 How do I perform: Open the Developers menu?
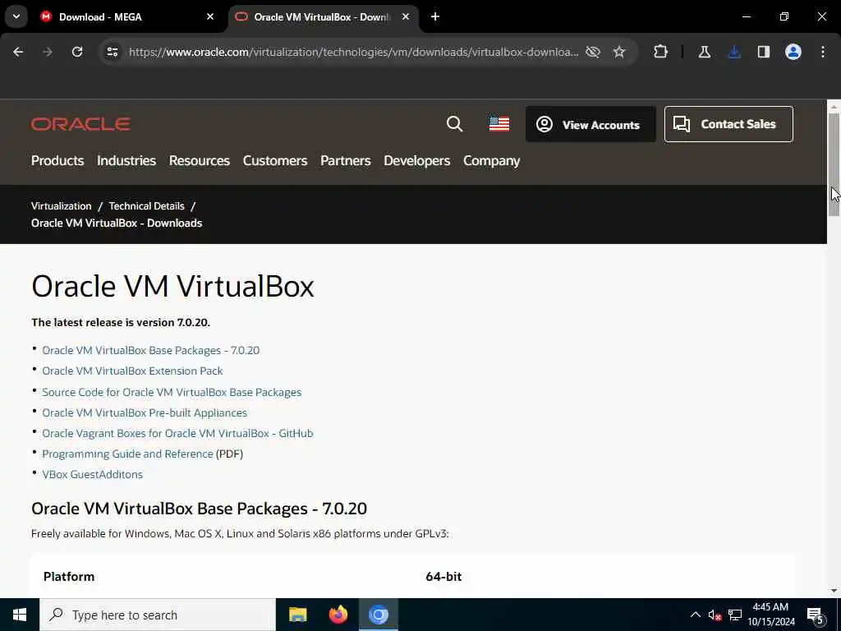point(416,160)
